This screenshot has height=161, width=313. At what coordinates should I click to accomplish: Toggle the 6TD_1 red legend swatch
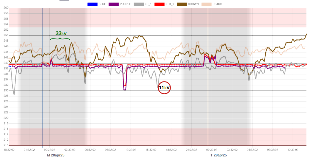159,4
